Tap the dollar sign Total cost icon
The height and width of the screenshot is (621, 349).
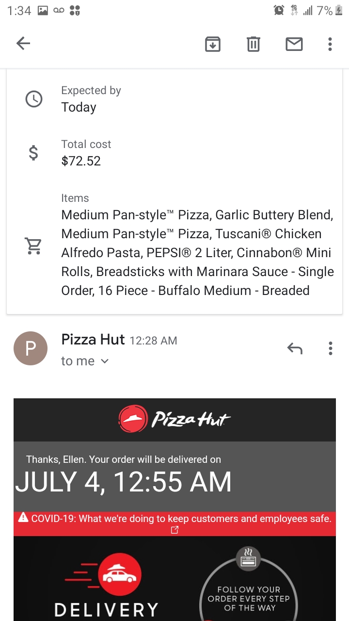click(33, 153)
